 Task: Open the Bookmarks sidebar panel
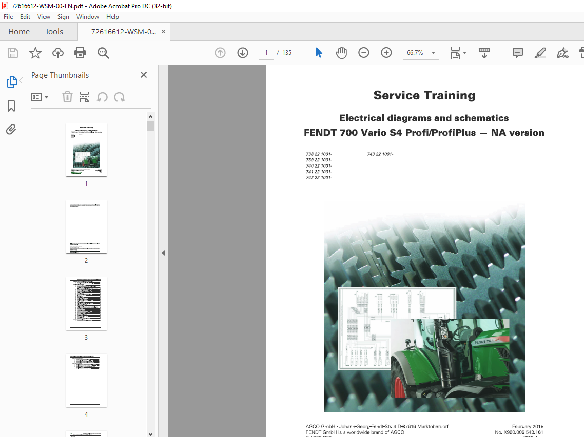11,106
